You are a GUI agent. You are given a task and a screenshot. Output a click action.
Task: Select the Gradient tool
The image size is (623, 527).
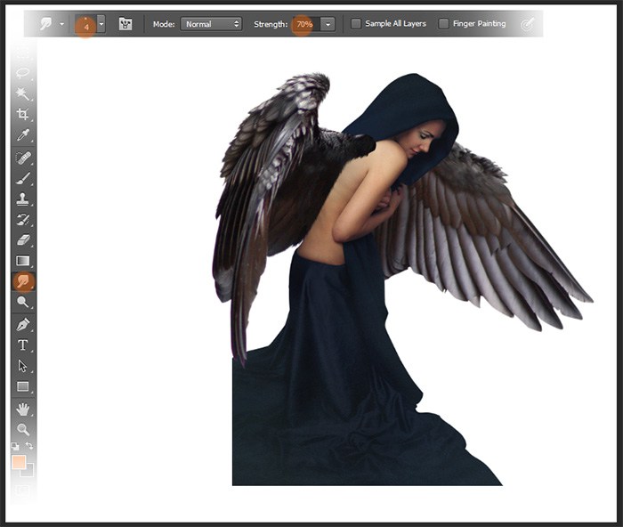pos(22,261)
